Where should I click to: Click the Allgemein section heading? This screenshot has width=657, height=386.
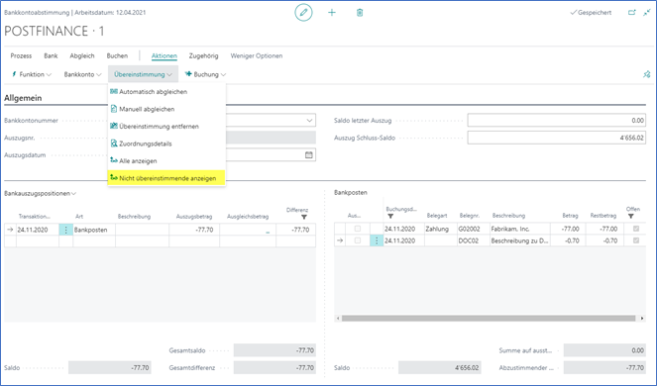(23, 98)
